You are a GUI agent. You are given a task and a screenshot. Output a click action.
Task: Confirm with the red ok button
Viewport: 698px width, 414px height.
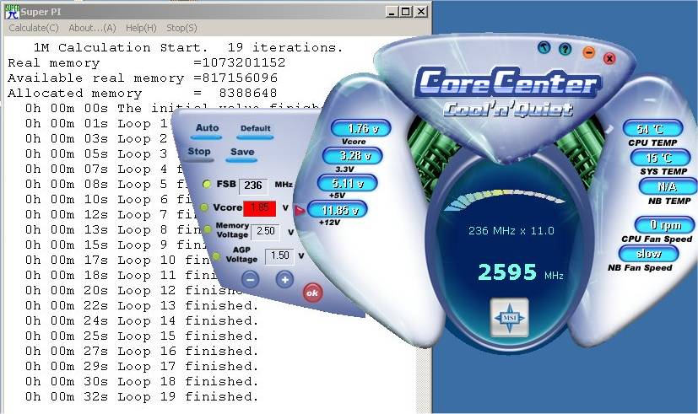[312, 293]
